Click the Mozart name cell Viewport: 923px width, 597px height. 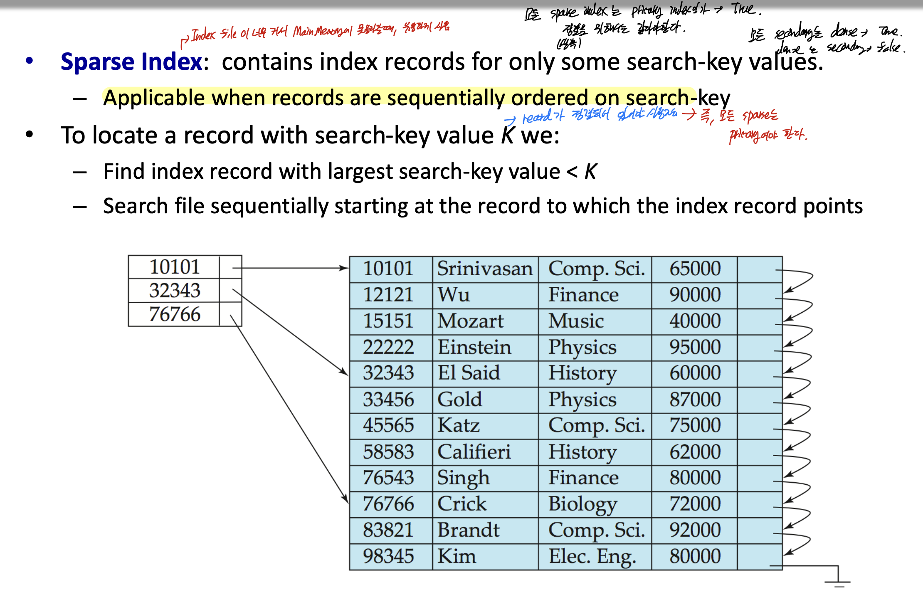coord(470,321)
